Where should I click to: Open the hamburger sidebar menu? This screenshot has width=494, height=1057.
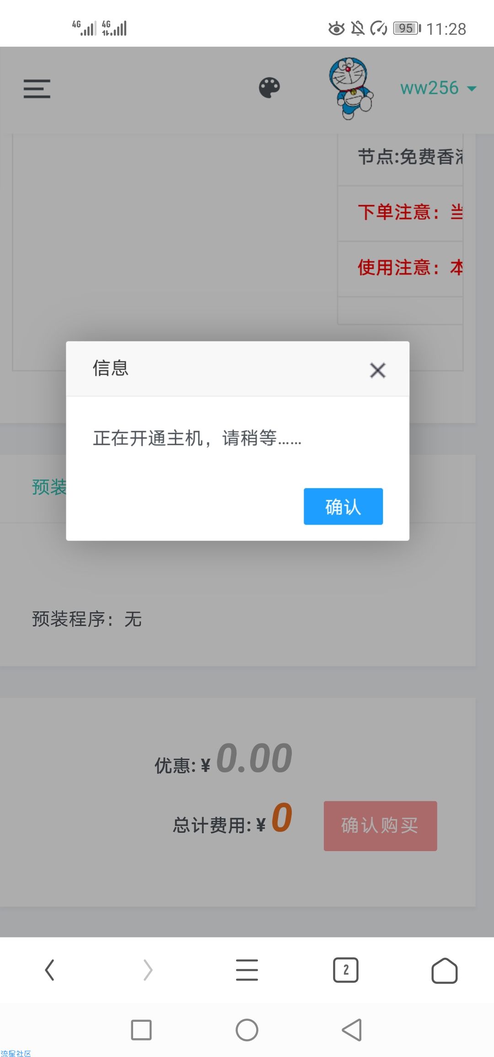click(x=37, y=88)
